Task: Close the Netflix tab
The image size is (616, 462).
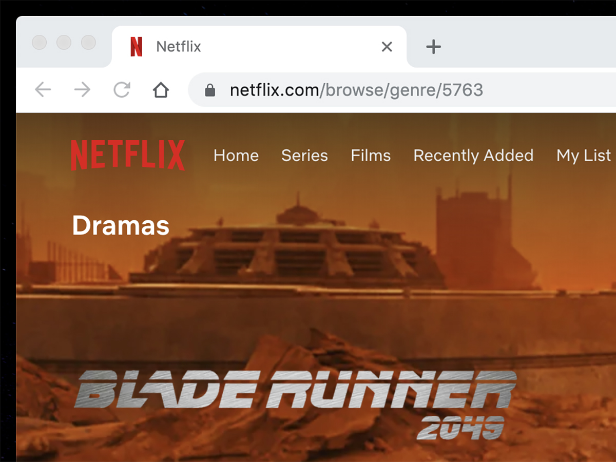Action: [387, 47]
